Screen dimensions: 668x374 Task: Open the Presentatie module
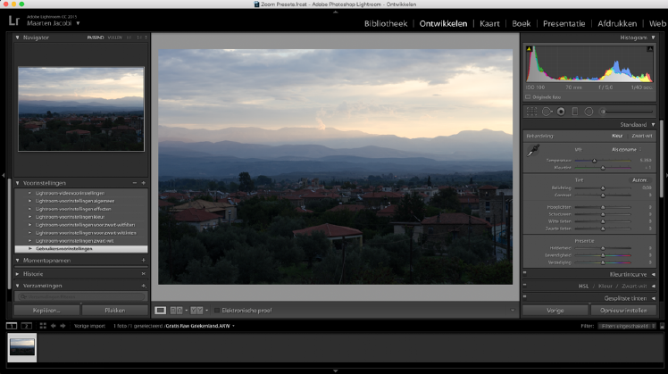(x=564, y=23)
